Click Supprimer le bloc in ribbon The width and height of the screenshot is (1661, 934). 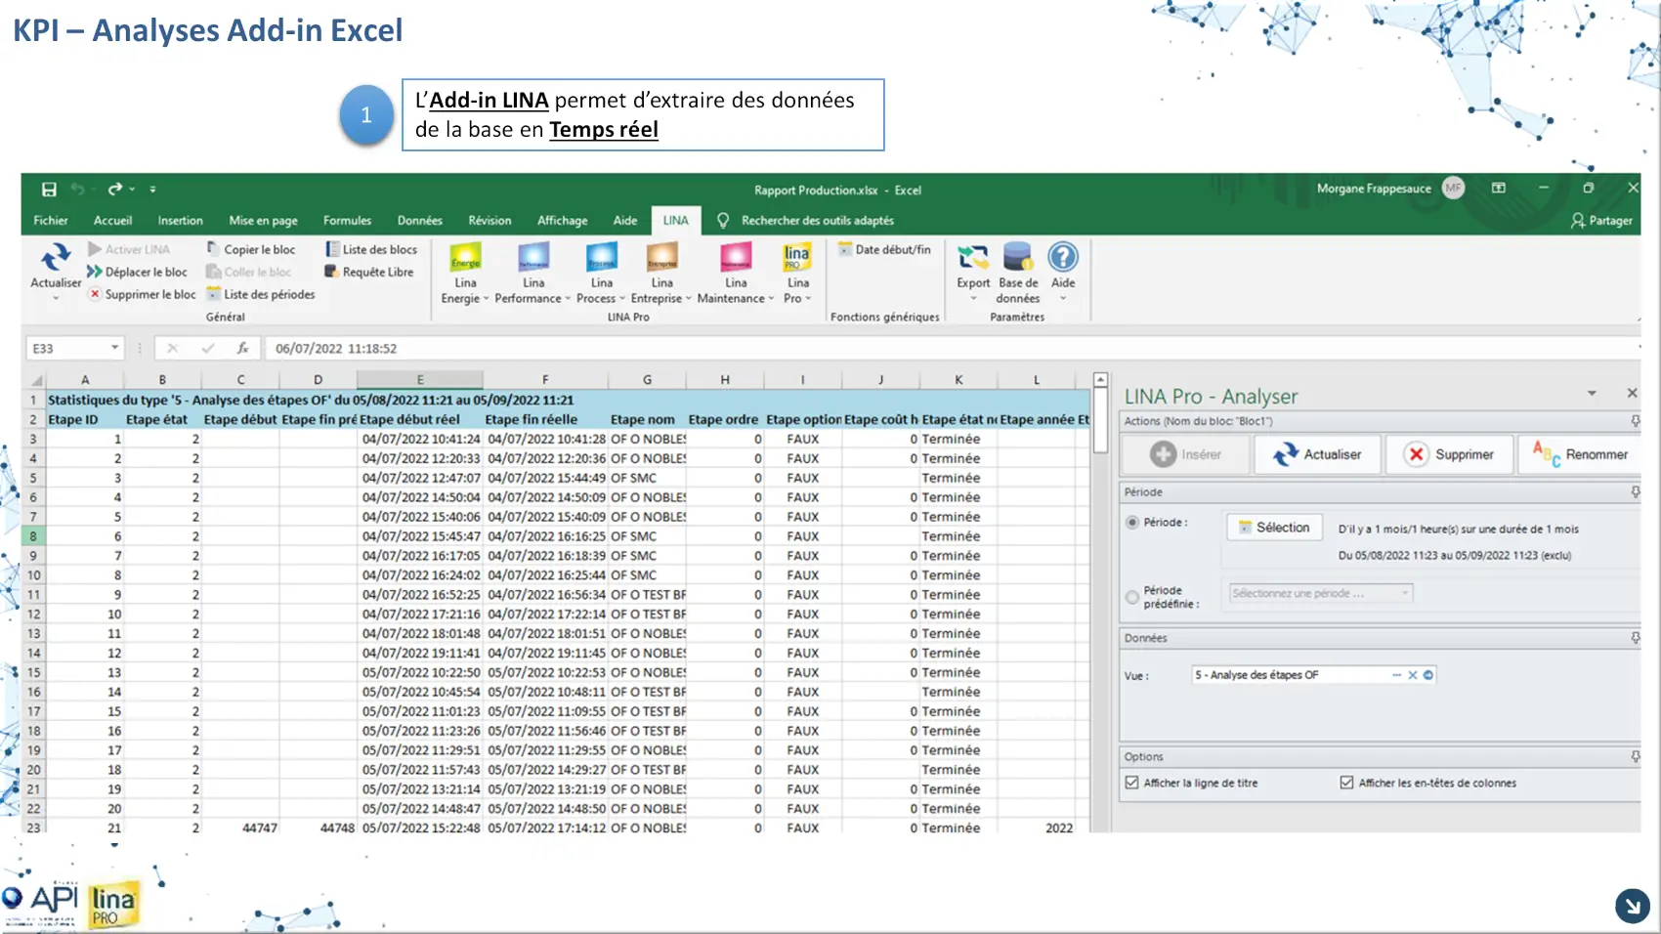[x=143, y=294]
